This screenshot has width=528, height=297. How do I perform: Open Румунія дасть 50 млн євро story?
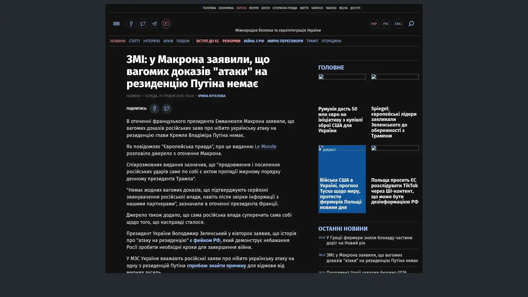click(x=340, y=120)
